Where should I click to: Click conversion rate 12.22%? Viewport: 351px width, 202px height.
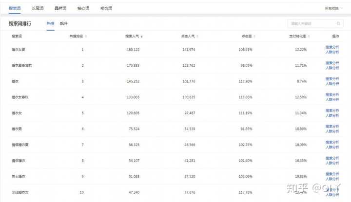tap(301, 50)
